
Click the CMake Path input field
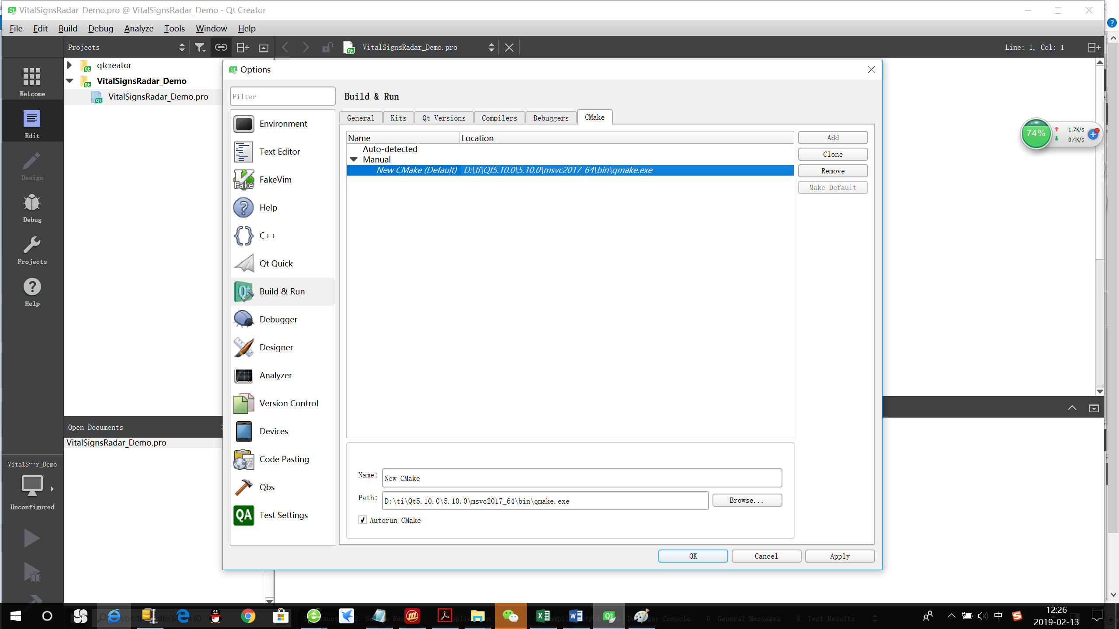click(545, 501)
